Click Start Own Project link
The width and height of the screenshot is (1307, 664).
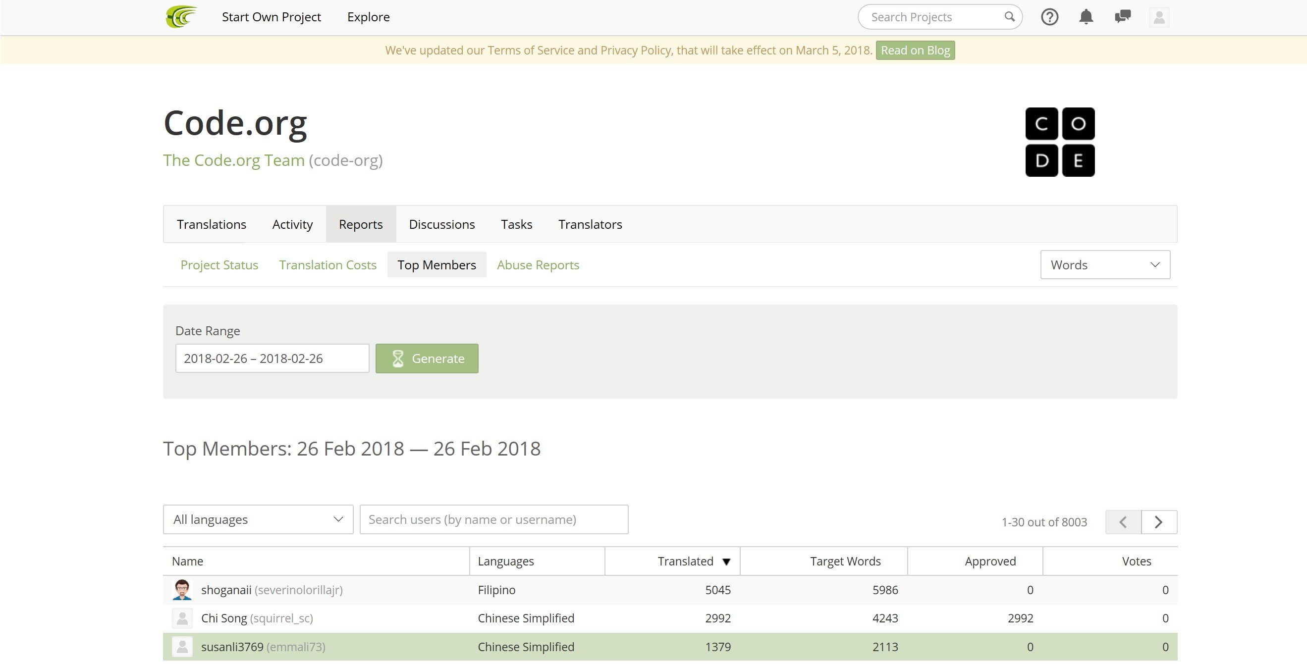click(x=272, y=17)
